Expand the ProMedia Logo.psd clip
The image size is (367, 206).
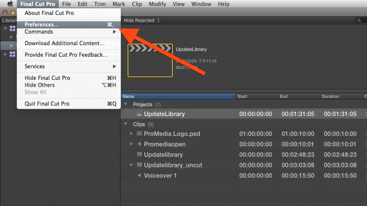coord(131,133)
